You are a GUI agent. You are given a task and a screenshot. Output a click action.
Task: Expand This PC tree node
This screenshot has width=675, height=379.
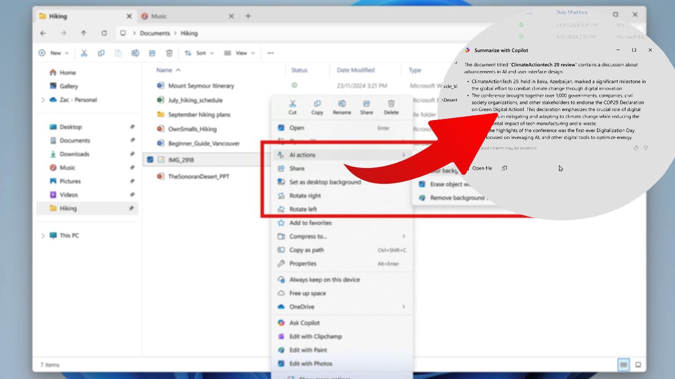(x=43, y=236)
